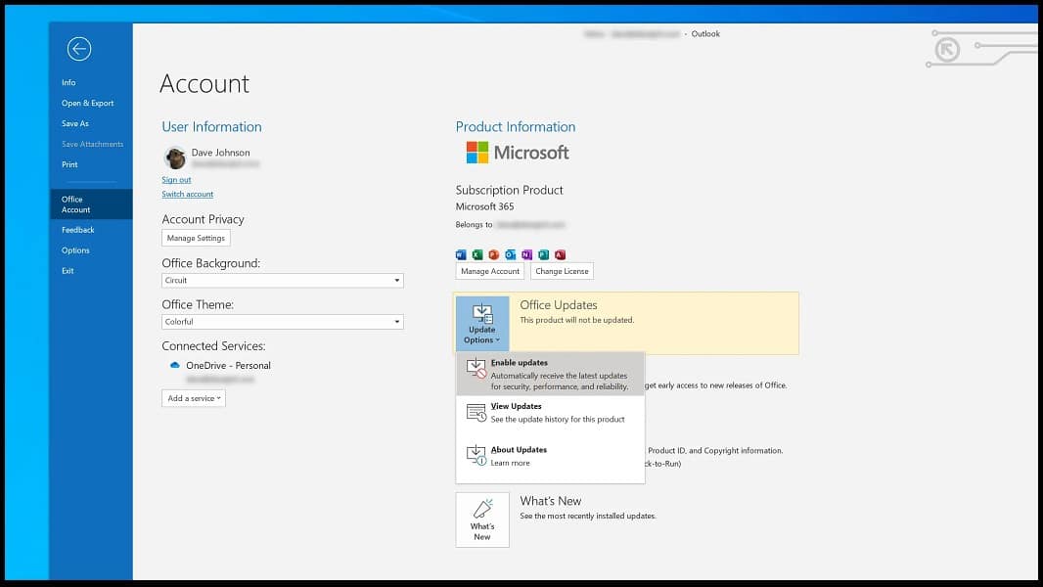This screenshot has width=1043, height=587.
Task: Click the OneDrive - Personal service text
Action: tap(228, 366)
